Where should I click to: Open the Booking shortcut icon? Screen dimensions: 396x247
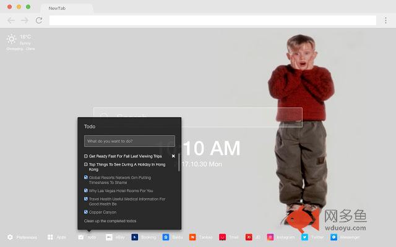pos(134,237)
